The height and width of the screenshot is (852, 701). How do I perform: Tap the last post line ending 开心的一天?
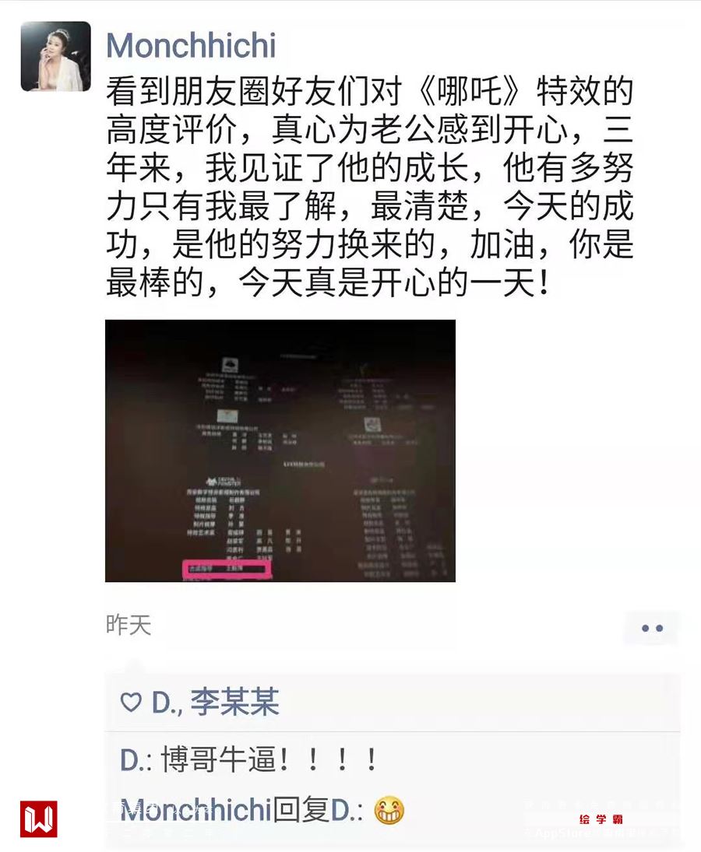328,283
